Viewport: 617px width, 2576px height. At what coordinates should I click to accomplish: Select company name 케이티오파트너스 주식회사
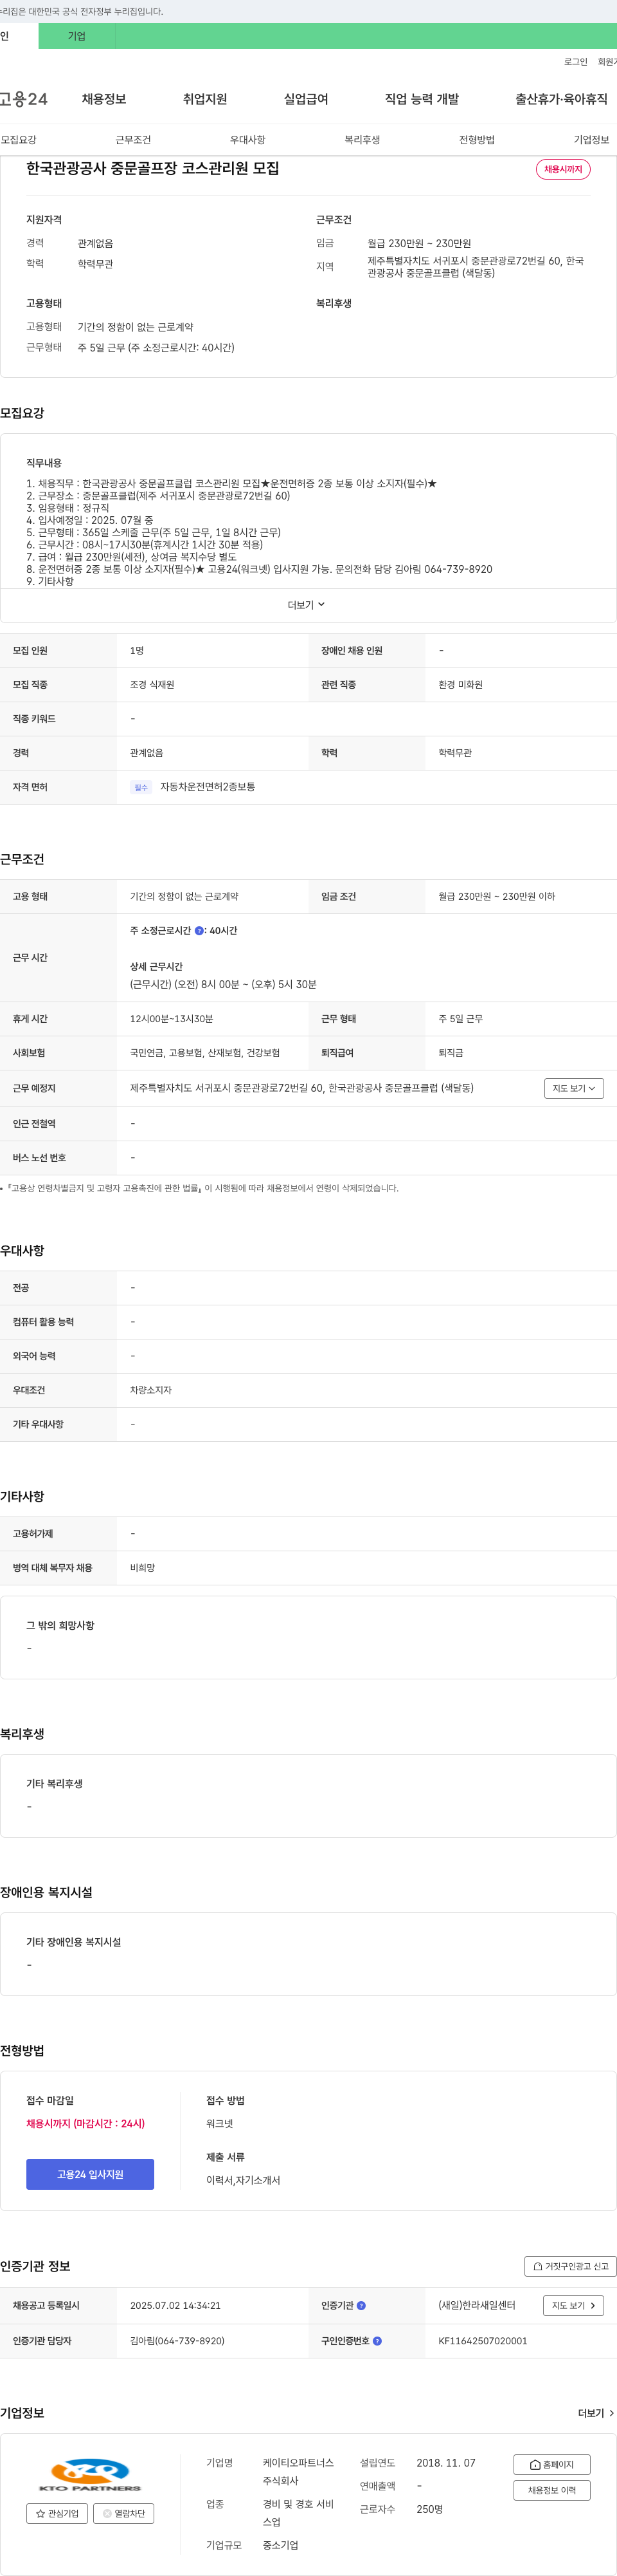tap(298, 2472)
